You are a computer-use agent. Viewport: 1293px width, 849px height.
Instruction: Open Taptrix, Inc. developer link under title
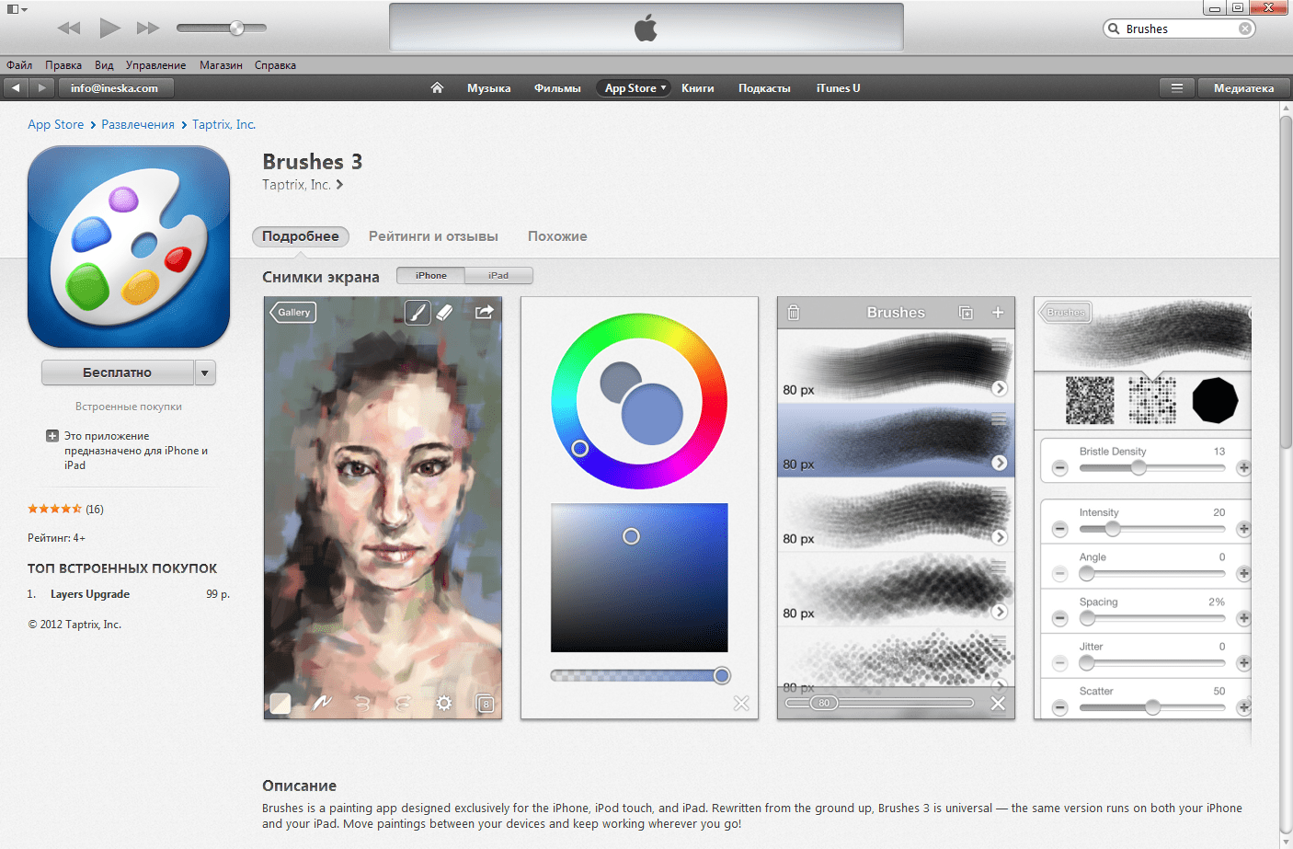click(x=303, y=185)
